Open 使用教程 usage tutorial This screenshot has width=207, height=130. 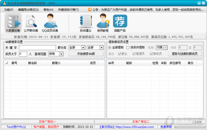pos(103,23)
